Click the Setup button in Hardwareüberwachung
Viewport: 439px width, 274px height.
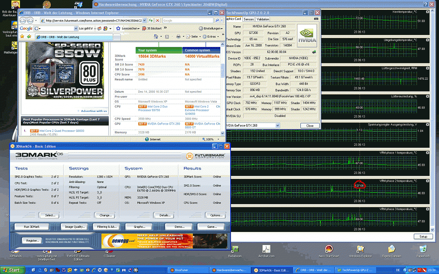[x=423, y=236]
